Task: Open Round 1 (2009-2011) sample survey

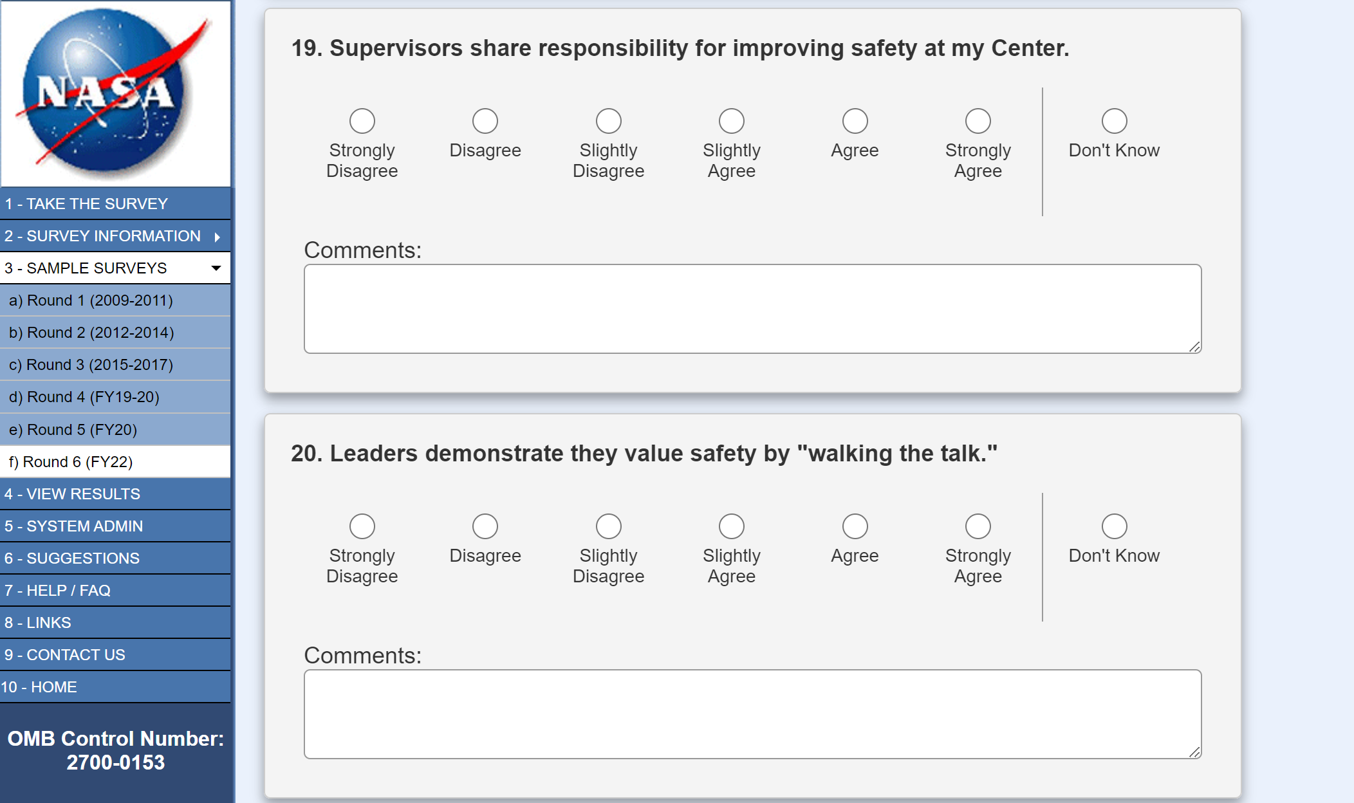Action: point(91,300)
